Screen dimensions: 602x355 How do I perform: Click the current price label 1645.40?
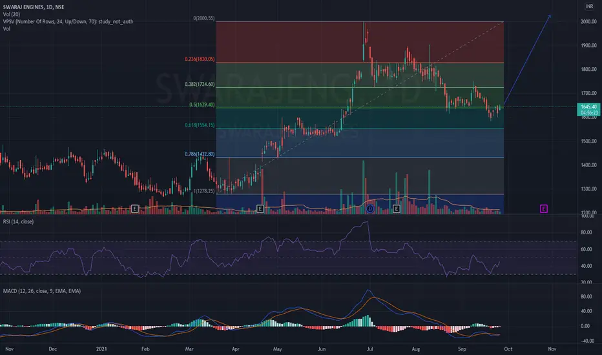(x=588, y=107)
